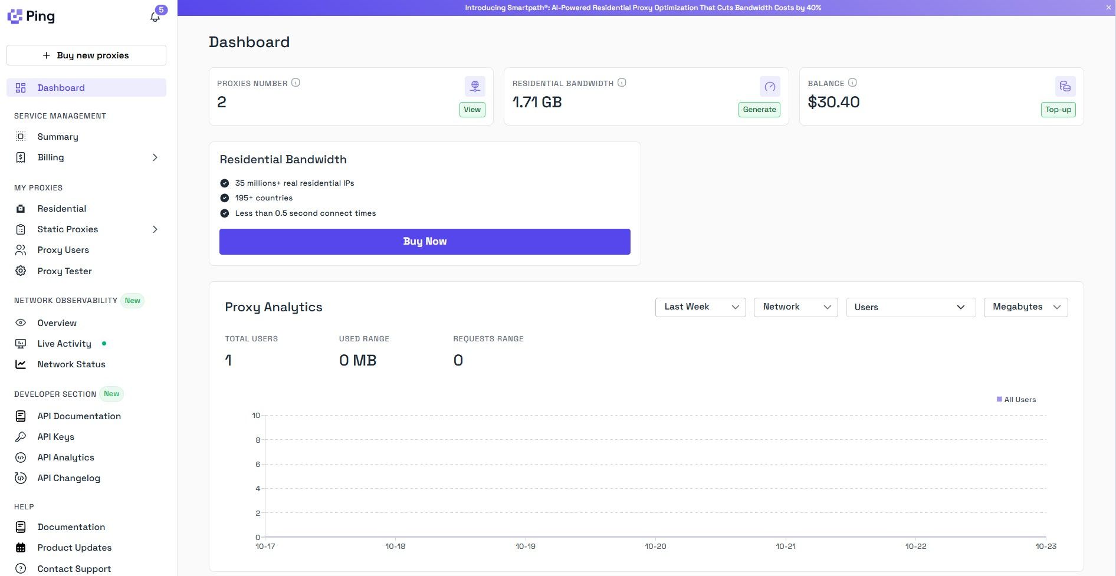
Task: Expand the Static Proxies submenu
Action: [x=155, y=229]
